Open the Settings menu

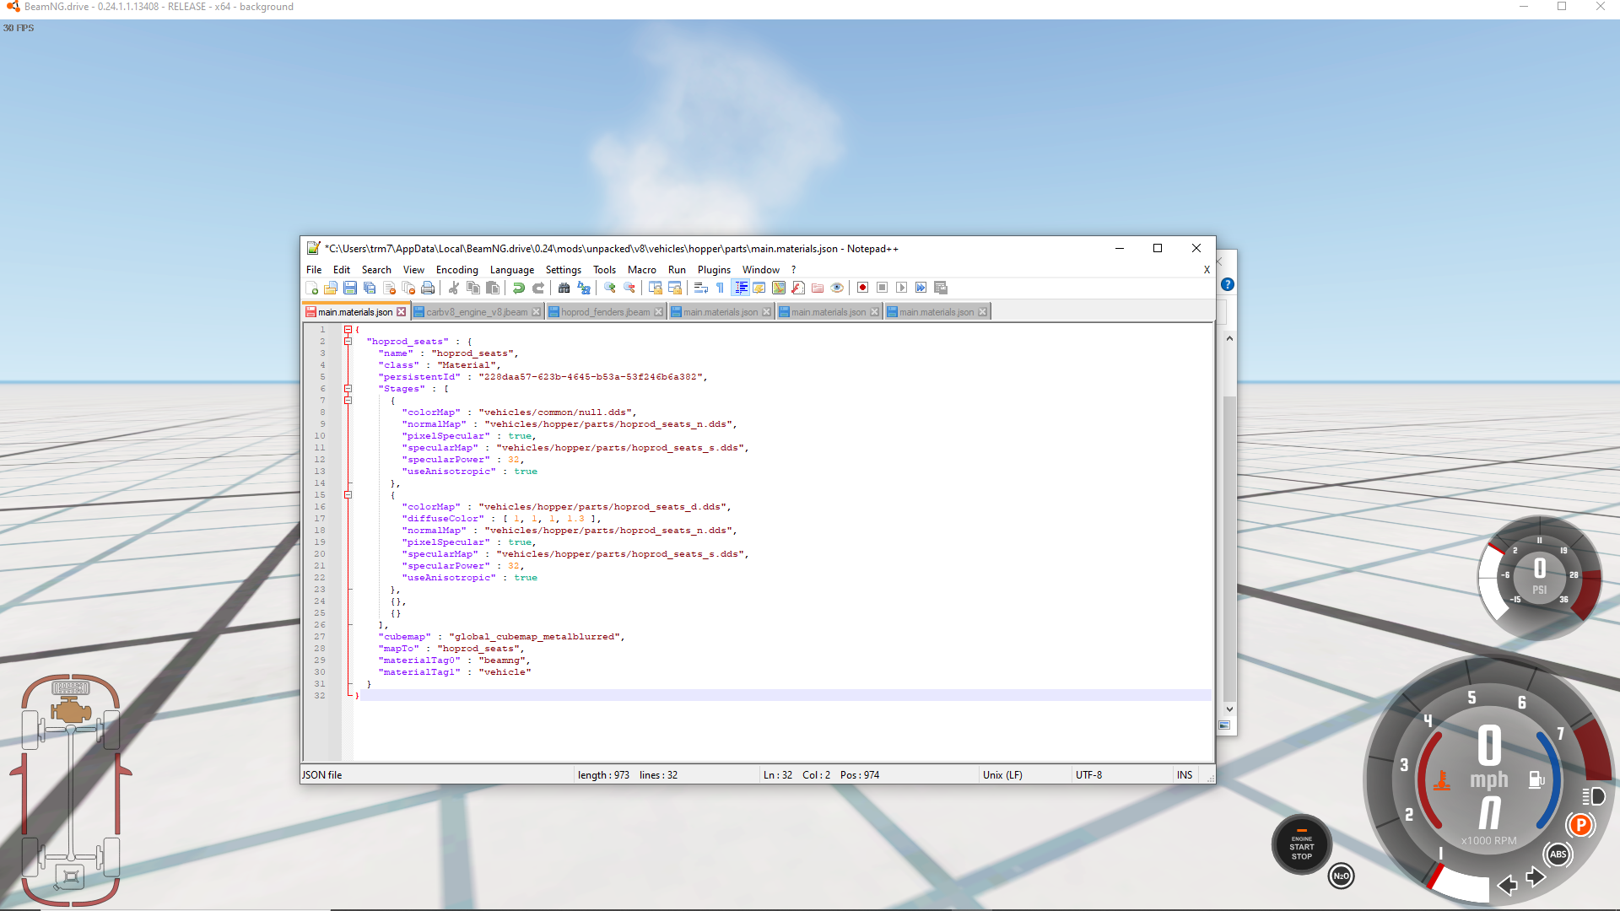[563, 270]
